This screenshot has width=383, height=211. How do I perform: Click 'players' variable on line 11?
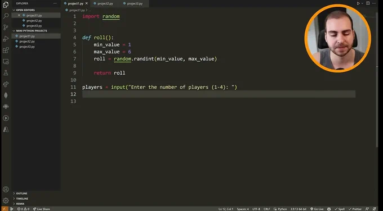(92, 87)
